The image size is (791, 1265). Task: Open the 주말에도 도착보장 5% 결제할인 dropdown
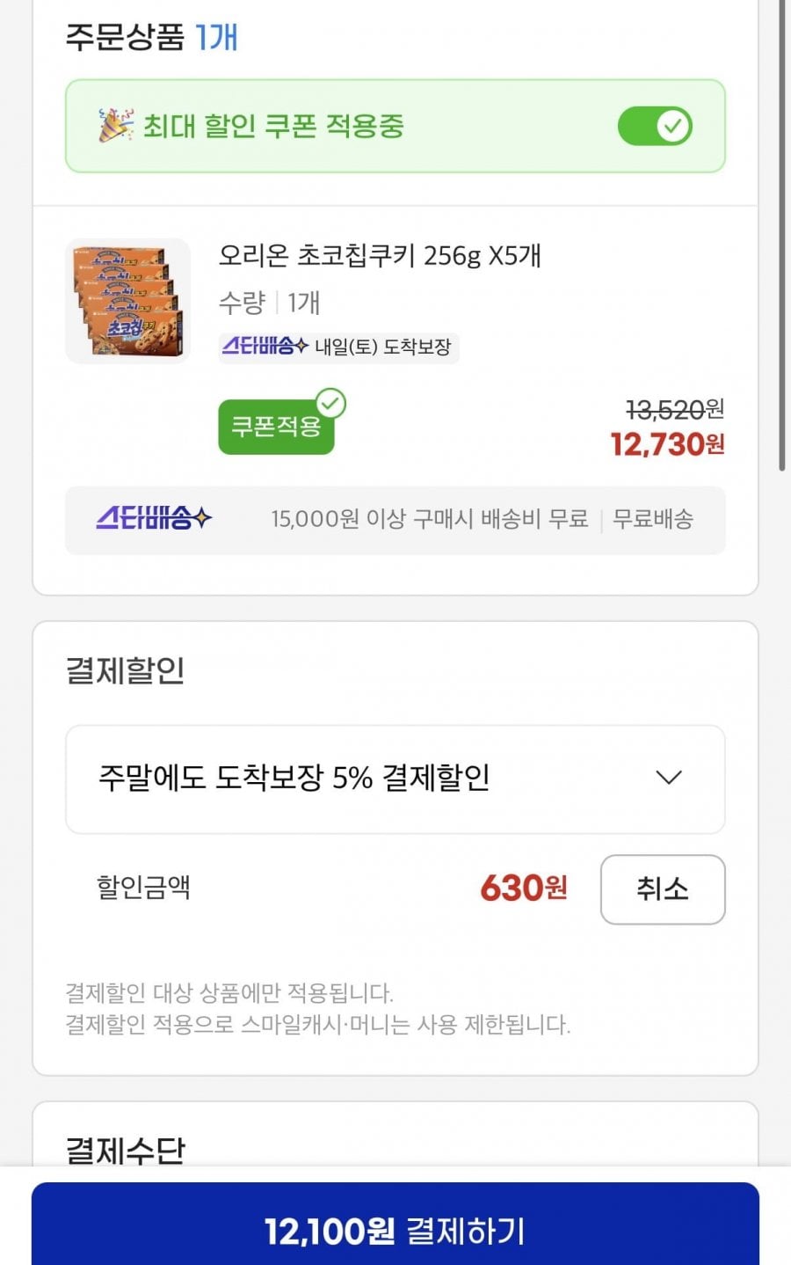(x=395, y=779)
